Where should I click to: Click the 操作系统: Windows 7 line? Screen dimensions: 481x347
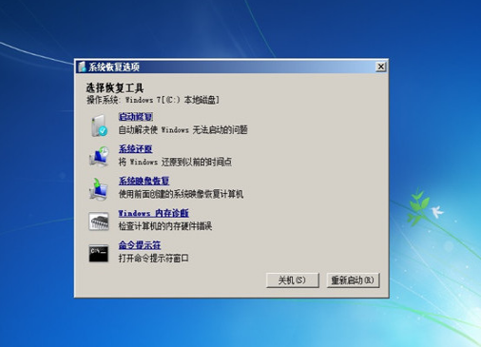[153, 100]
